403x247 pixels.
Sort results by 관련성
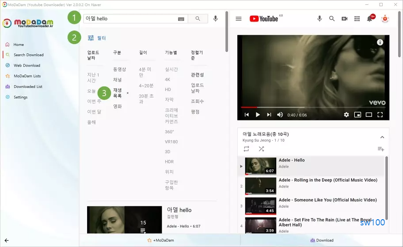pyautogui.click(x=197, y=75)
